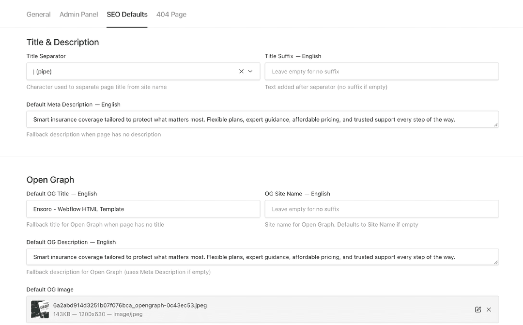Click the 'Title Suffix — English' label

tap(293, 56)
